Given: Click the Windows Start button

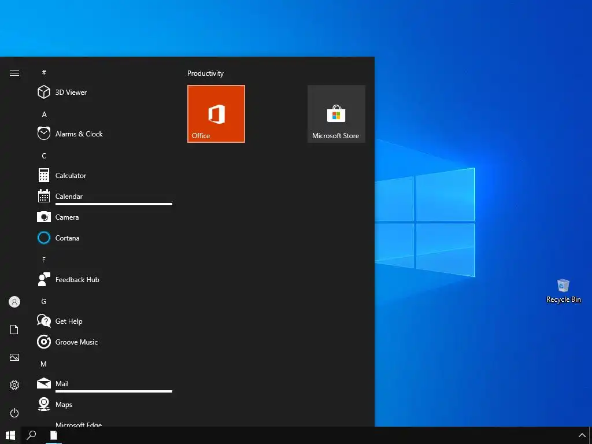Looking at the screenshot, I should 10,435.
